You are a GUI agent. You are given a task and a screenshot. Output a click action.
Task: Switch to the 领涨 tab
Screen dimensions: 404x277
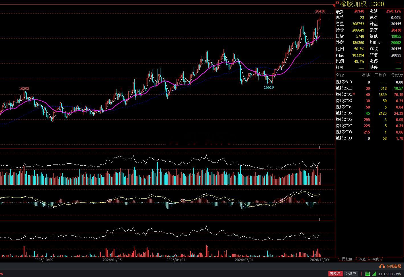pyautogui.click(x=362, y=259)
